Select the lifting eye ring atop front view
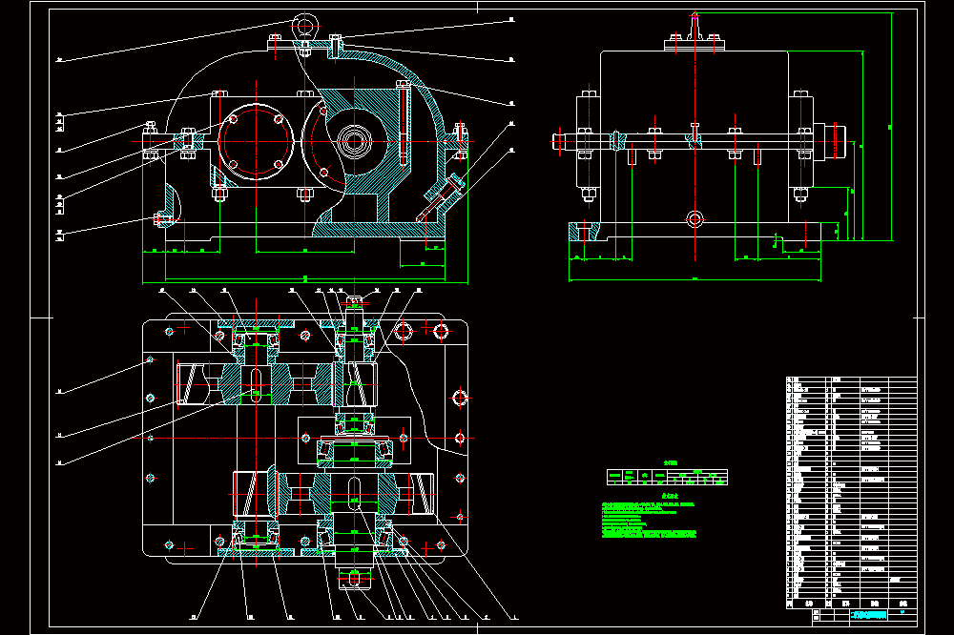Viewport: 954px width, 635px height. tap(304, 26)
